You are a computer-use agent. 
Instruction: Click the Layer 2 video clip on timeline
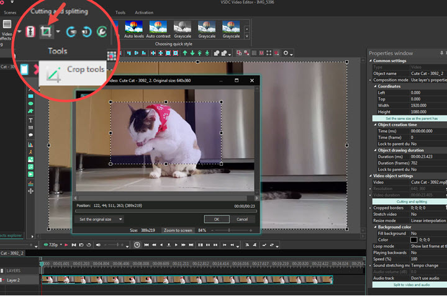pos(186,280)
